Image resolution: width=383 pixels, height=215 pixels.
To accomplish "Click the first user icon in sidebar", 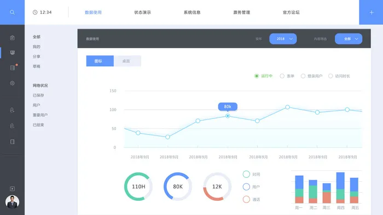I will (12, 110).
